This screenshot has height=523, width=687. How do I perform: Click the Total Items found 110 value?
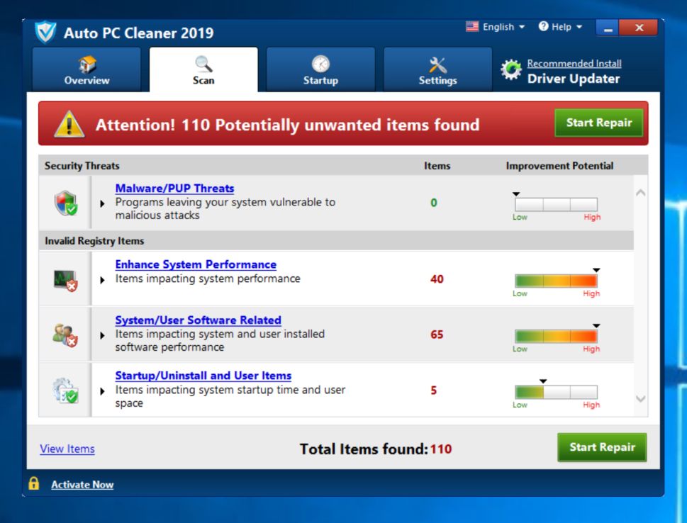click(441, 449)
